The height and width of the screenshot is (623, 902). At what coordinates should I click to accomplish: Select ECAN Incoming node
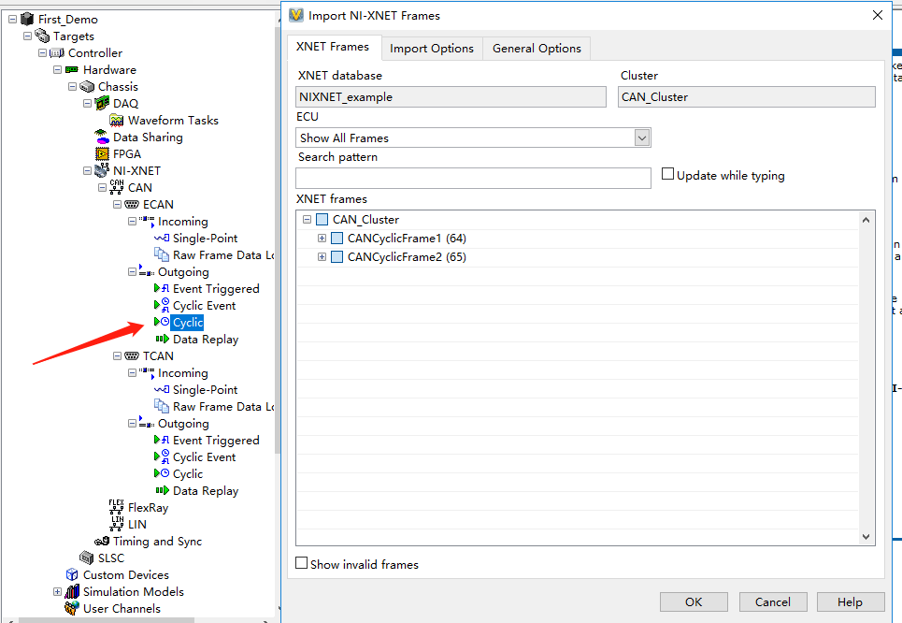183,221
